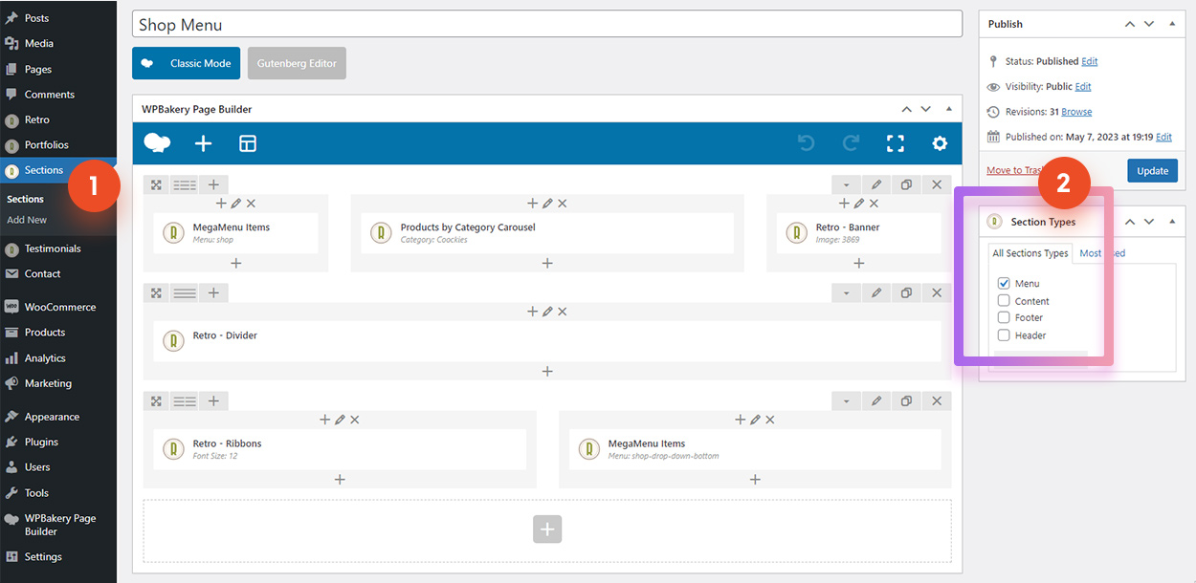Viewport: 1196px width, 583px height.
Task: Click the Update button
Action: pyautogui.click(x=1152, y=171)
